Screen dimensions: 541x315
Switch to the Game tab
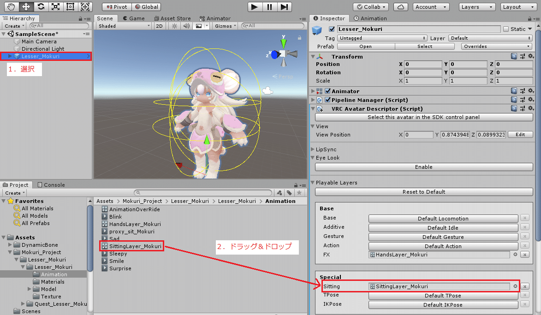coord(134,18)
